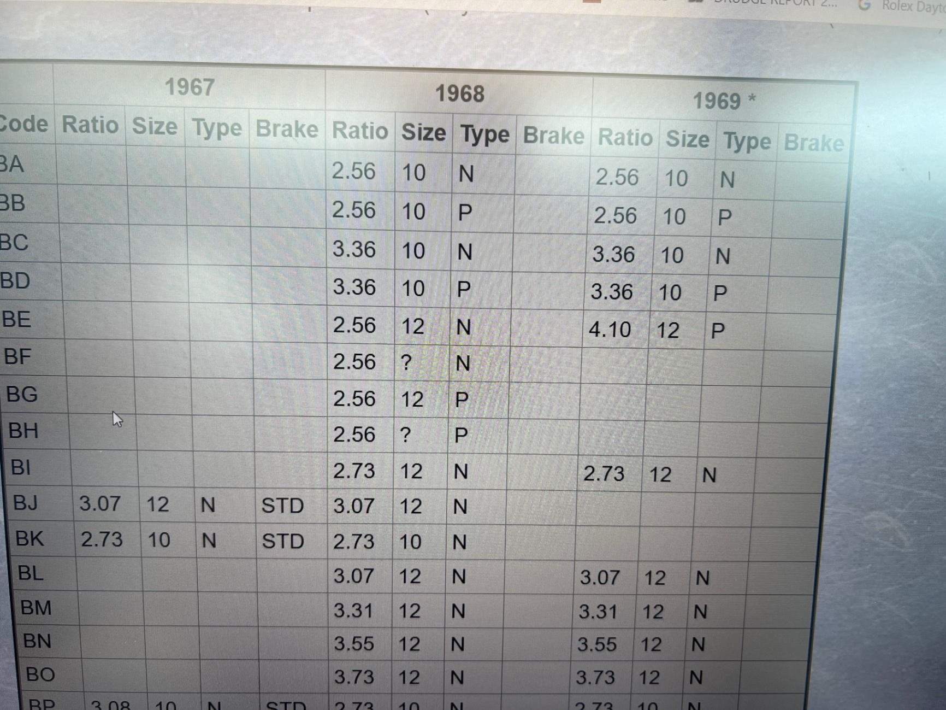
Task: Click the Google icon beside Rolex bookmark
Action: coord(864,5)
